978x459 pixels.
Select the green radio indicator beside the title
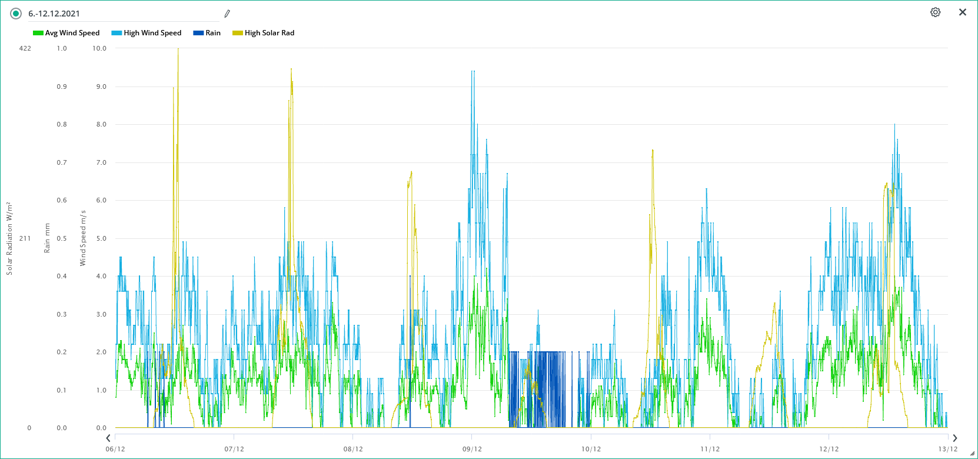coord(16,14)
